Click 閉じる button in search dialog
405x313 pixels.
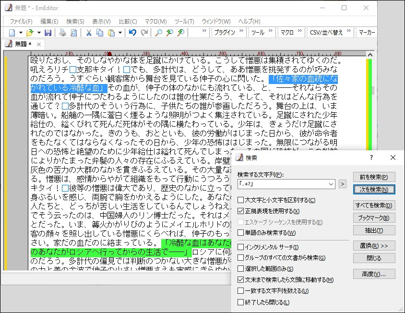pos(374,258)
